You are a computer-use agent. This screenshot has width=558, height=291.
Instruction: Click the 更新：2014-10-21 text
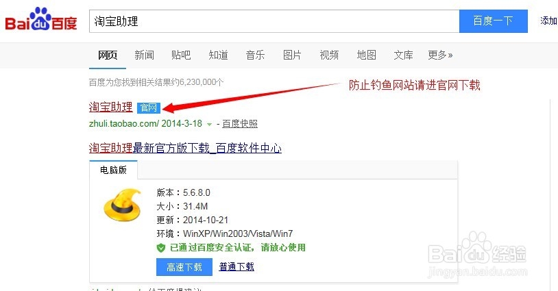[x=192, y=220]
